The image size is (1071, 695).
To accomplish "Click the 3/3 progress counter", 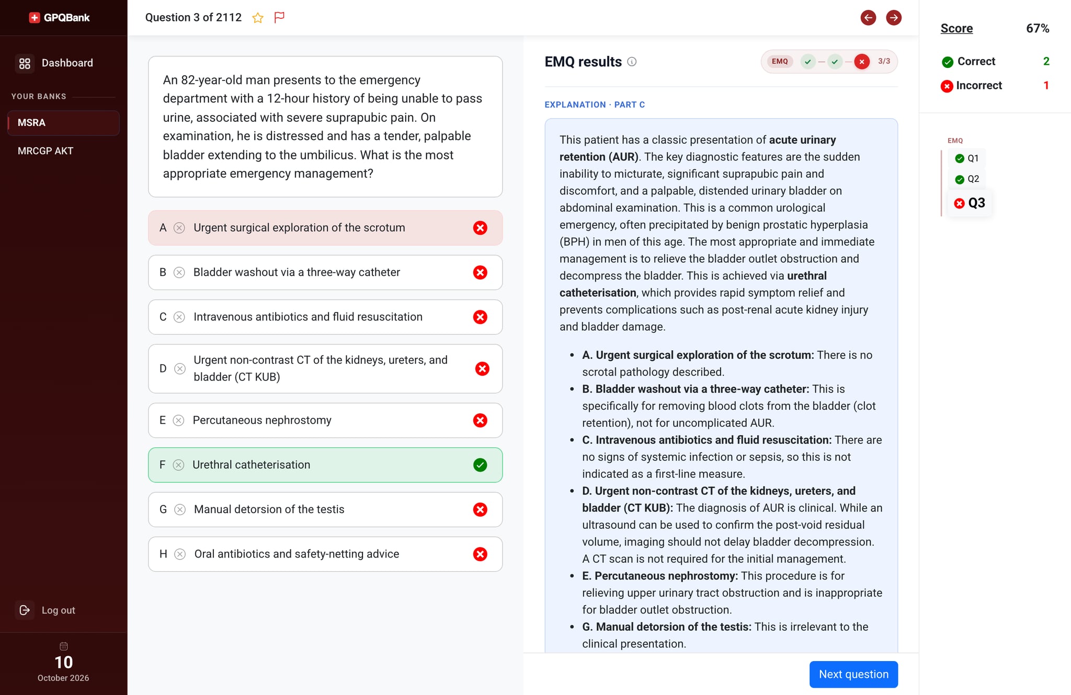I will [884, 62].
